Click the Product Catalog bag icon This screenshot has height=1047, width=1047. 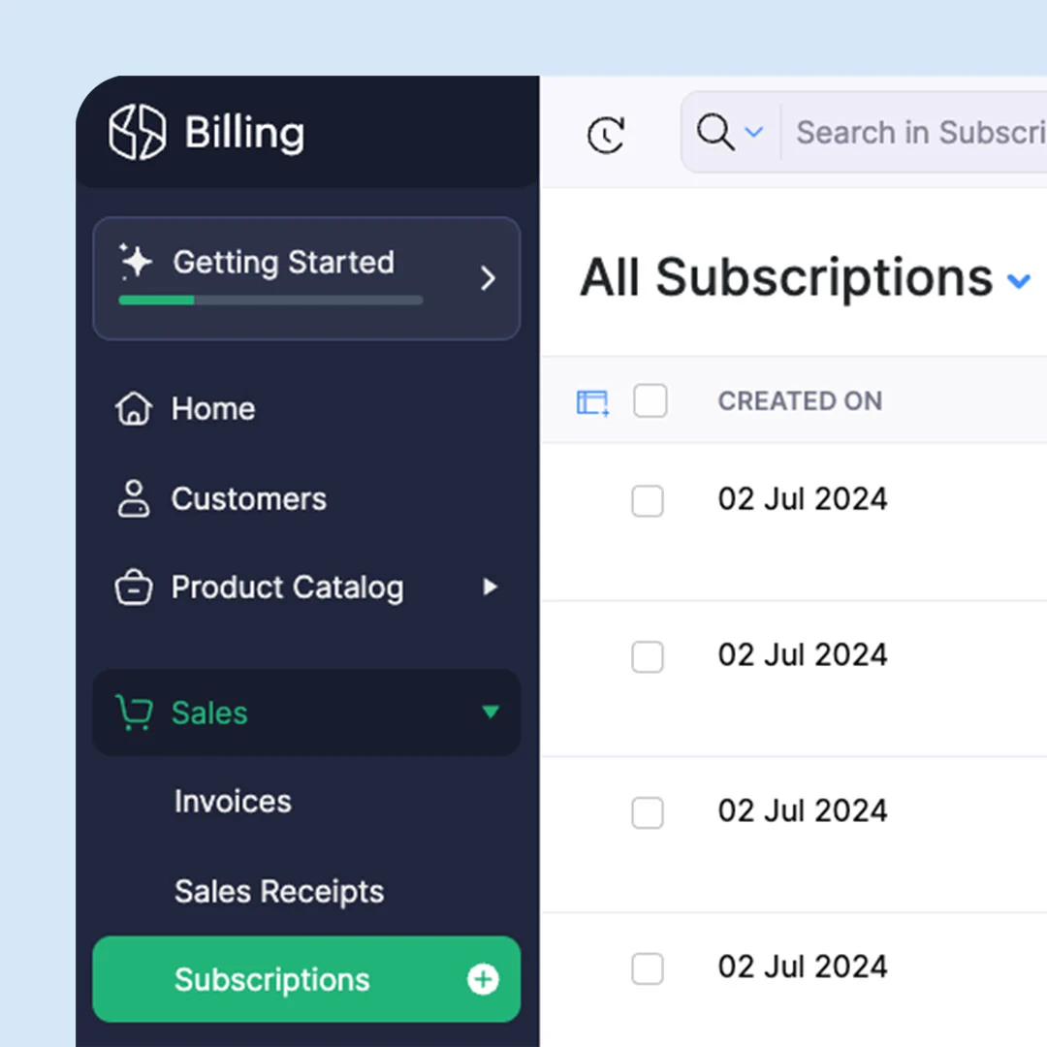[x=133, y=587]
